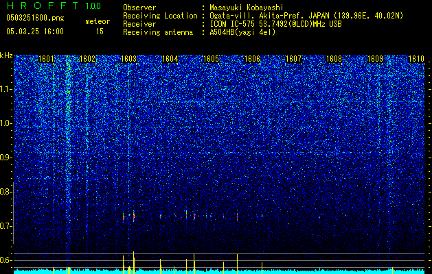432x274 pixels.
Task: Click observer name Masayuki Kobayashi
Action: click(247, 8)
